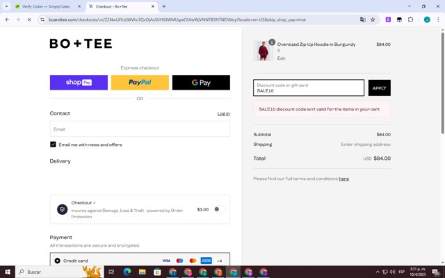Click the ESP language indicator
This screenshot has height=278, width=445.
[x=401, y=272]
